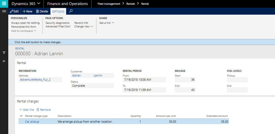Click Record info option
Viewport: 275px width, 134px height.
81,23
